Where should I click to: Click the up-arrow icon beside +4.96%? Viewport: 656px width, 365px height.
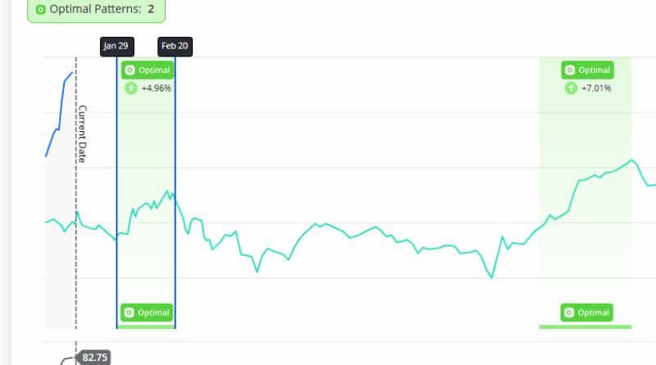click(130, 88)
